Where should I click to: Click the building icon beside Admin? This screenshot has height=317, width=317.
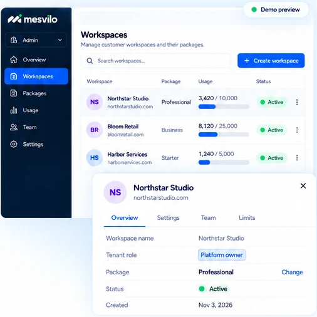14,40
